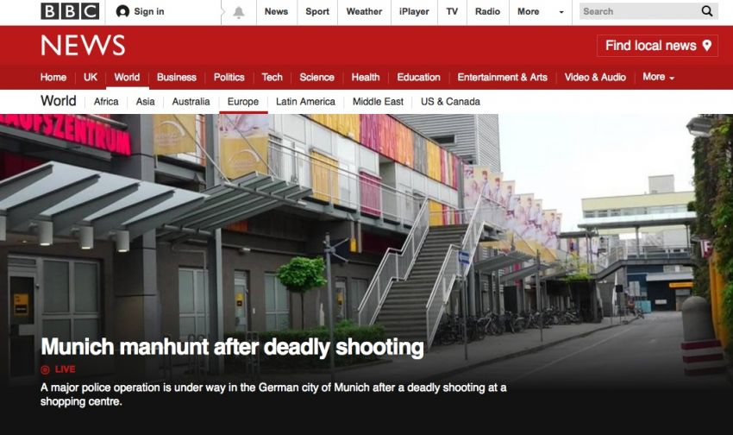733x435 pixels.
Task: Click the red LIVE indicator icon
Action: point(45,369)
